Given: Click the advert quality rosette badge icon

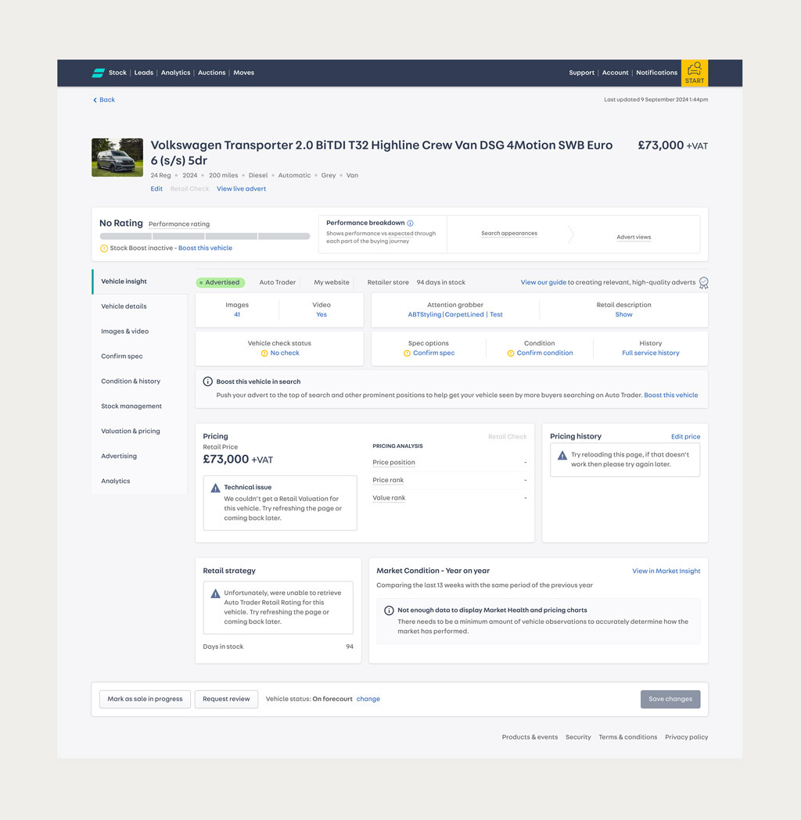Looking at the screenshot, I should point(704,283).
